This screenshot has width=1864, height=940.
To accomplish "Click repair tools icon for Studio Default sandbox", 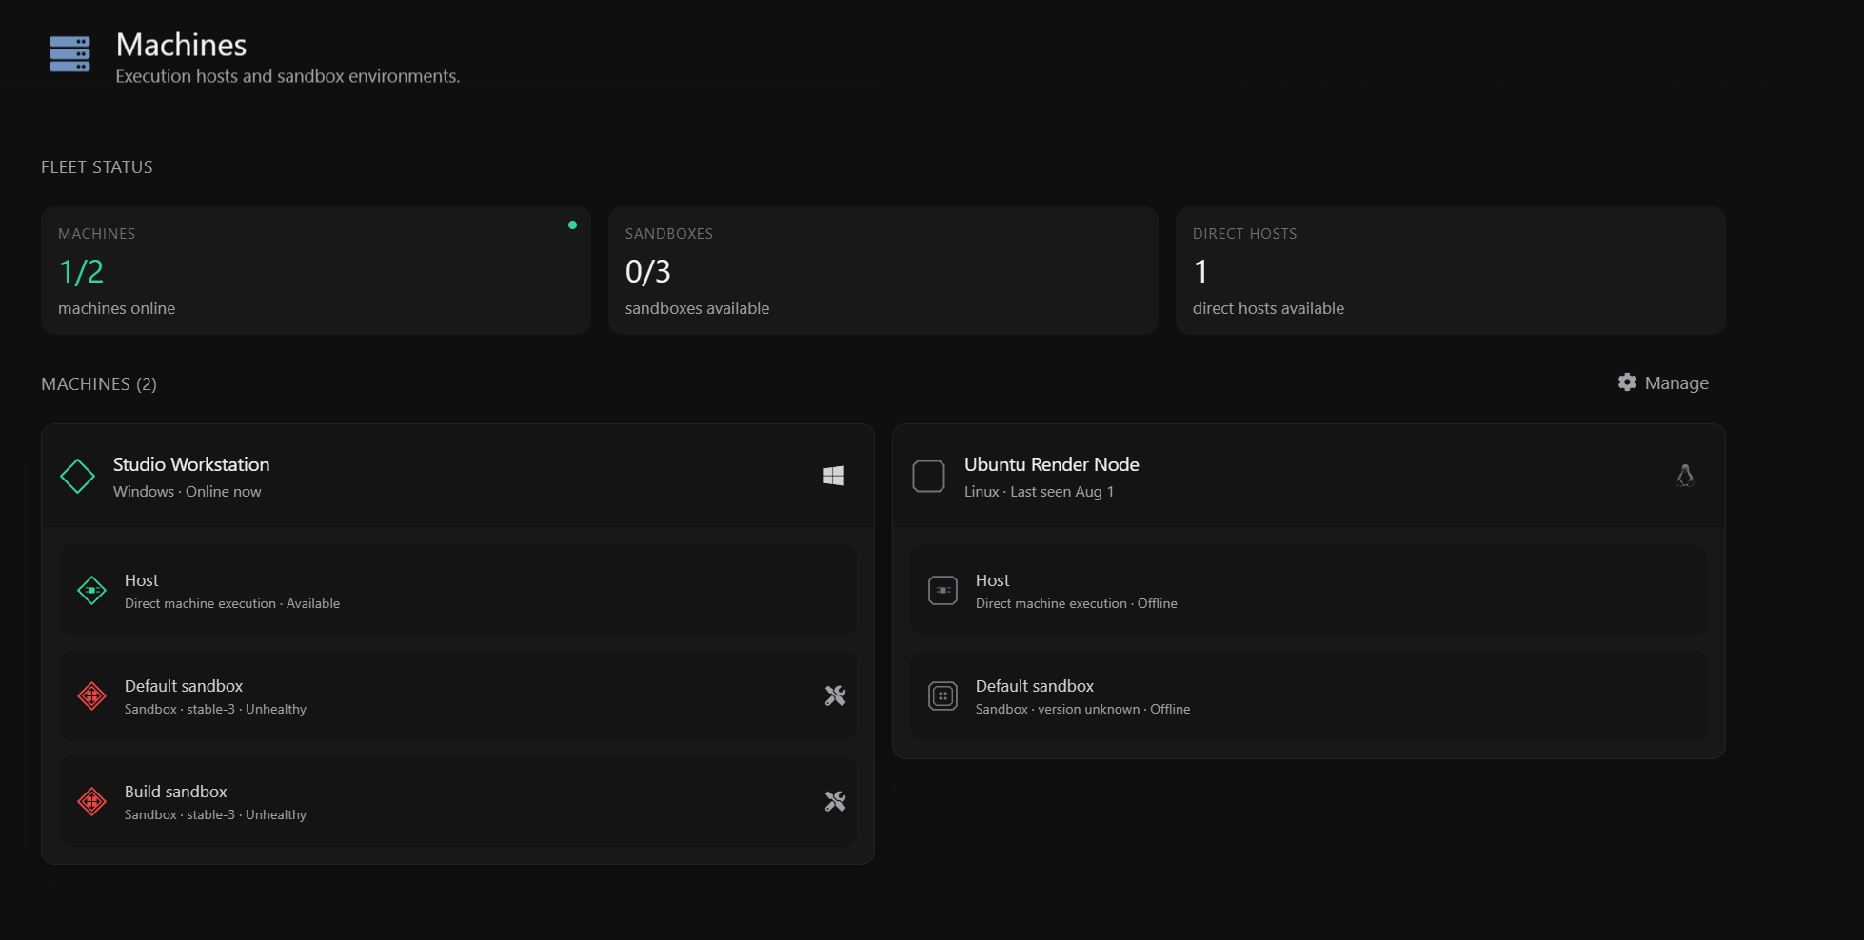I will pos(835,696).
